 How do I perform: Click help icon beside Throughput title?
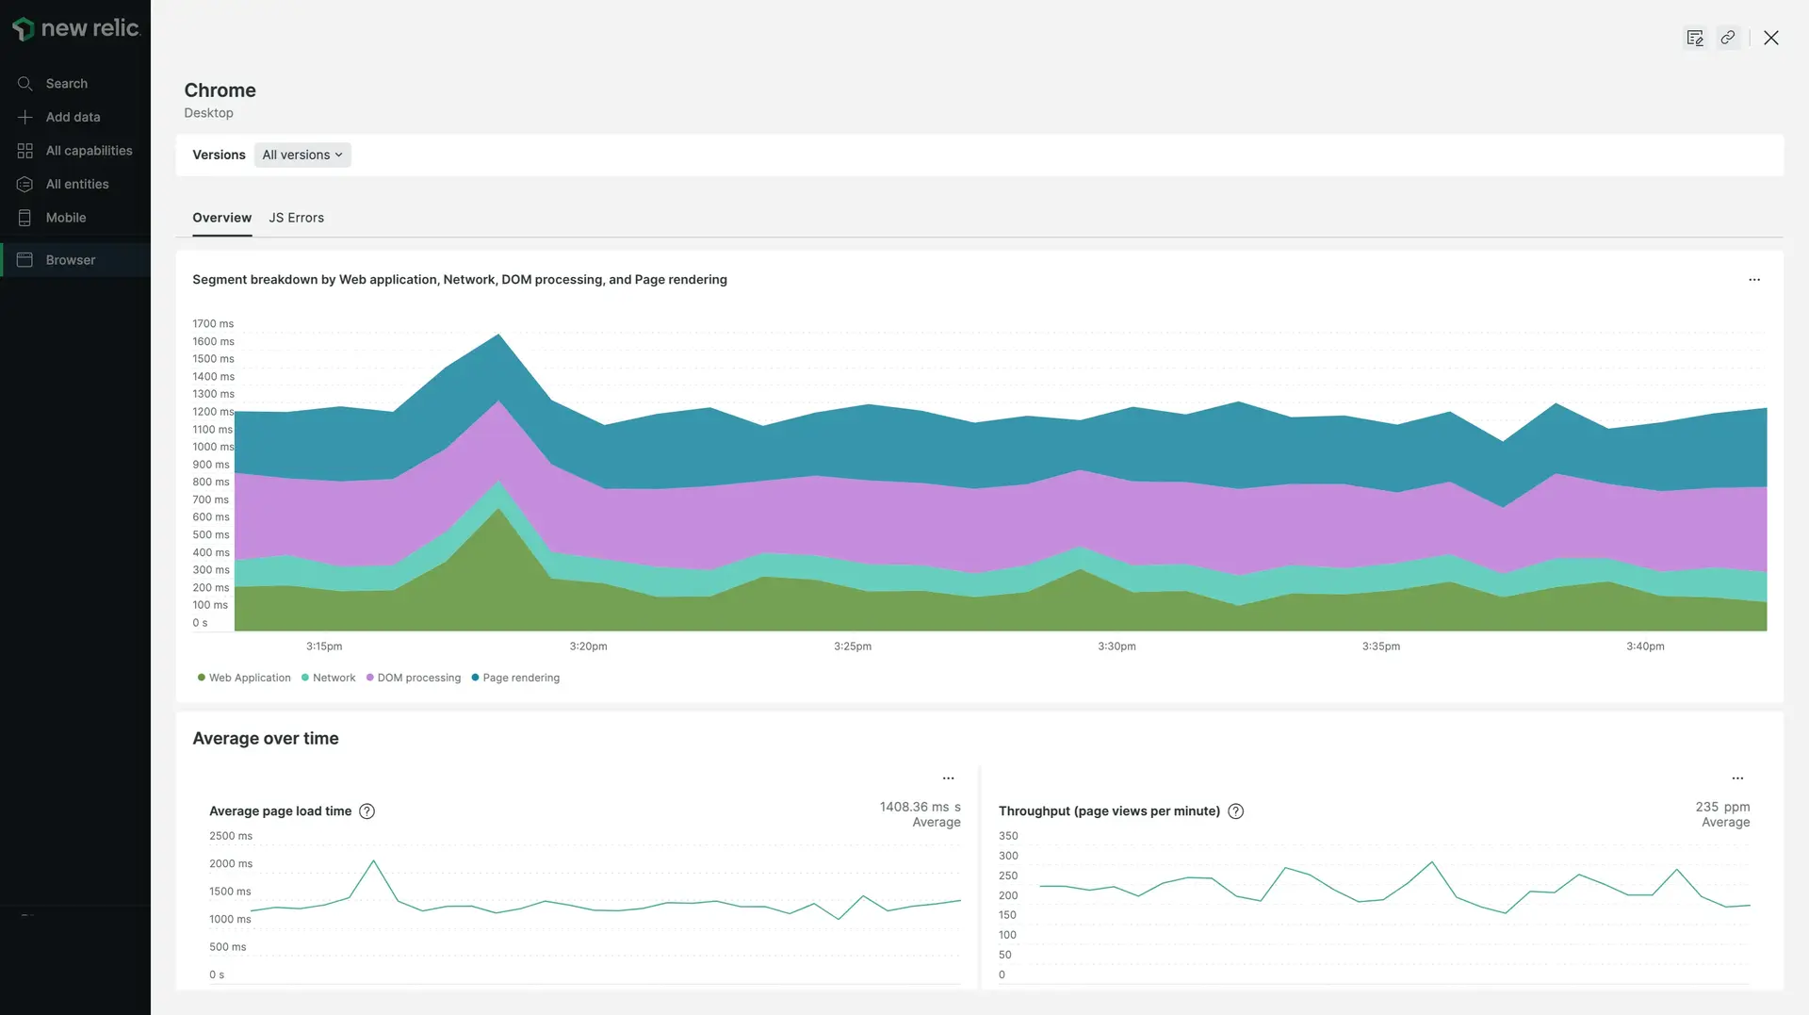pyautogui.click(x=1236, y=811)
